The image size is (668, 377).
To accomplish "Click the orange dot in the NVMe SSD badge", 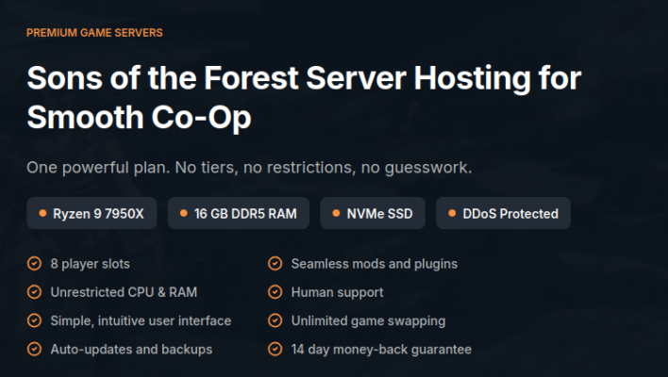I will (336, 213).
